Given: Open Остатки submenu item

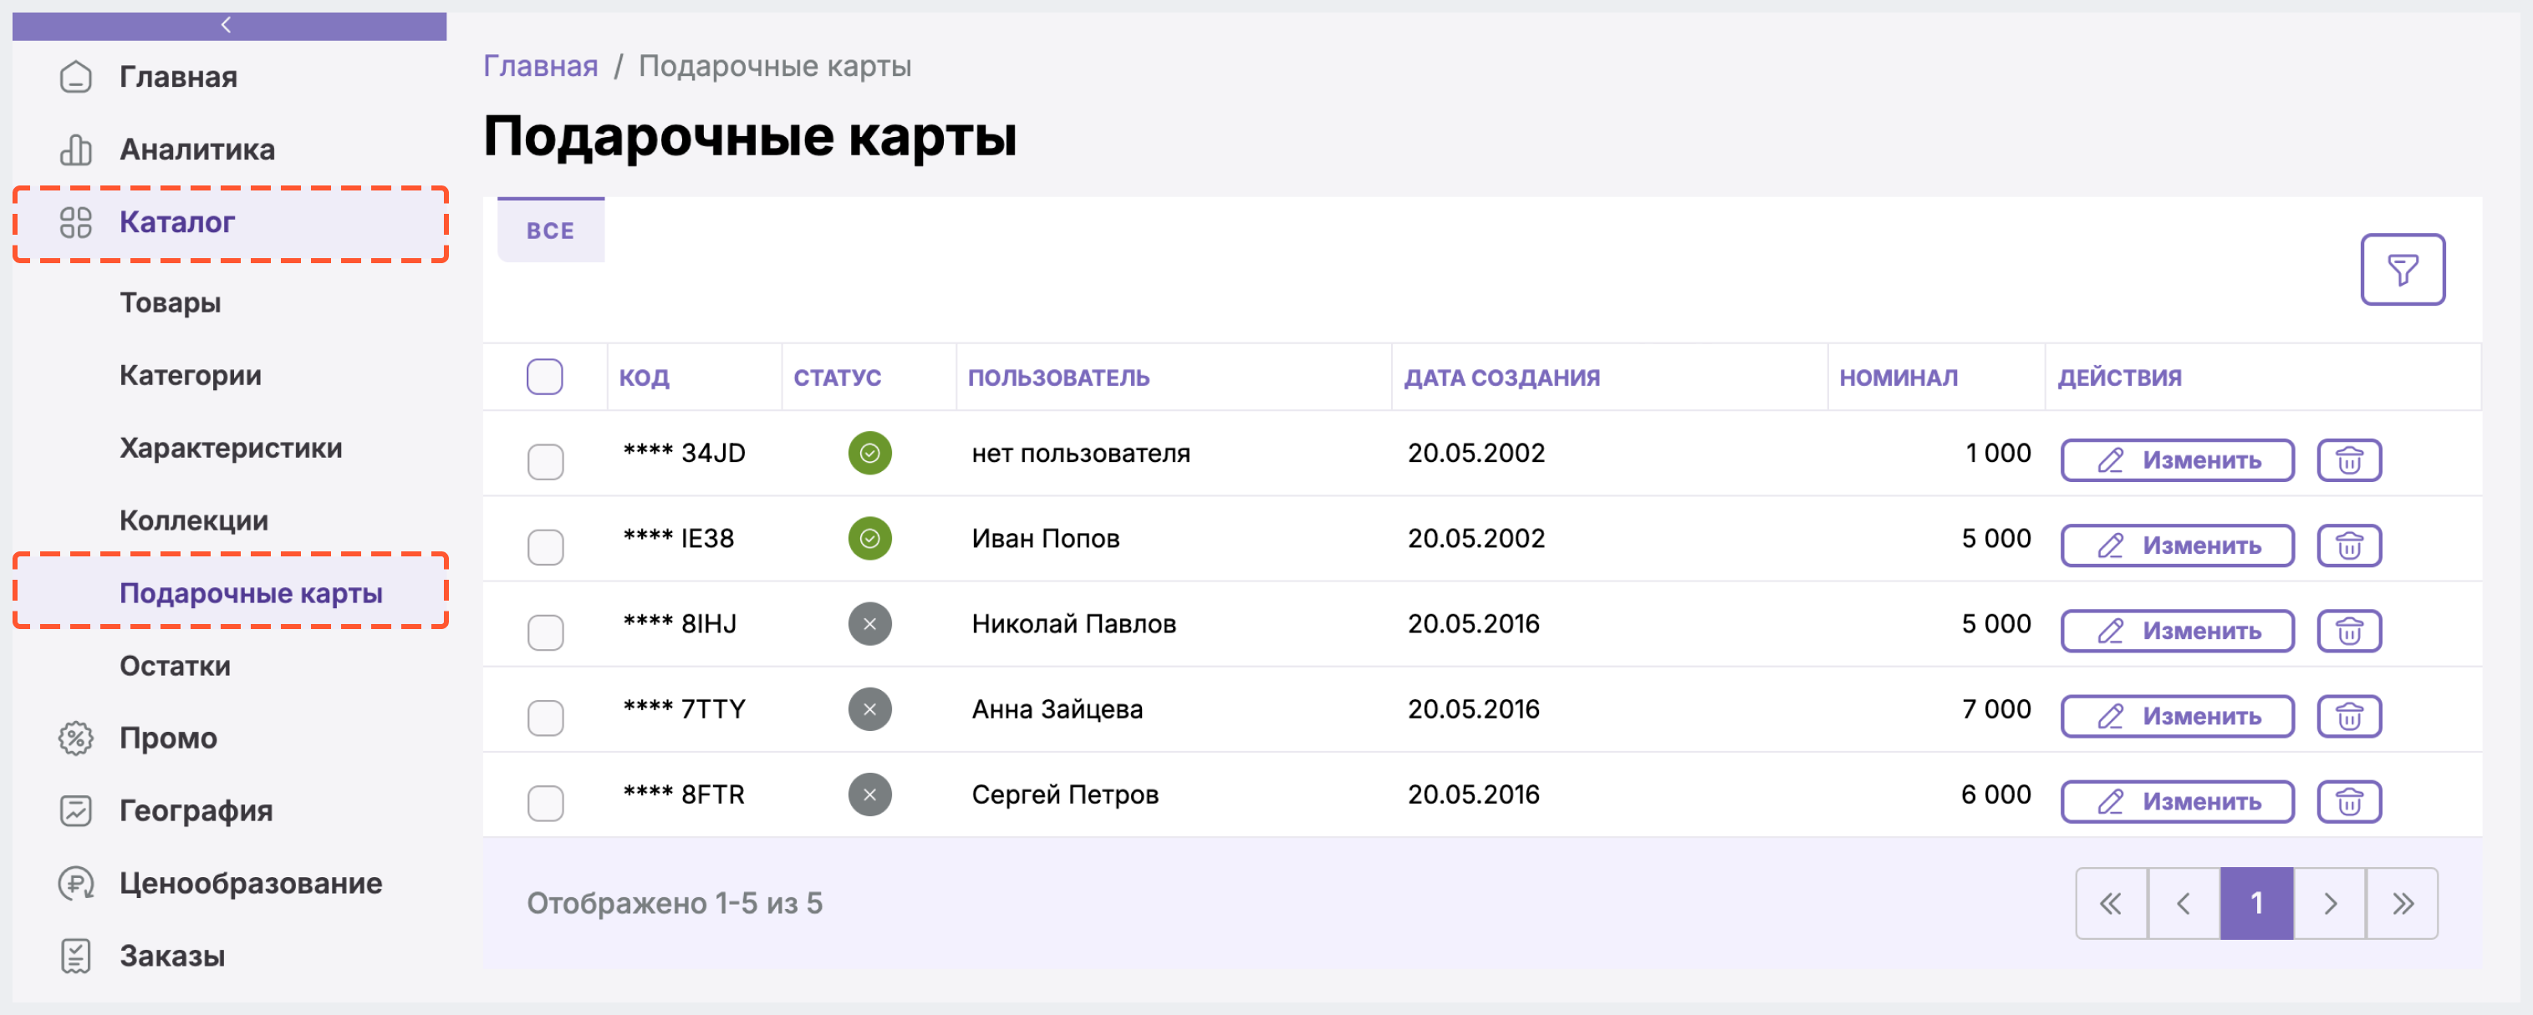Looking at the screenshot, I should click(x=175, y=666).
